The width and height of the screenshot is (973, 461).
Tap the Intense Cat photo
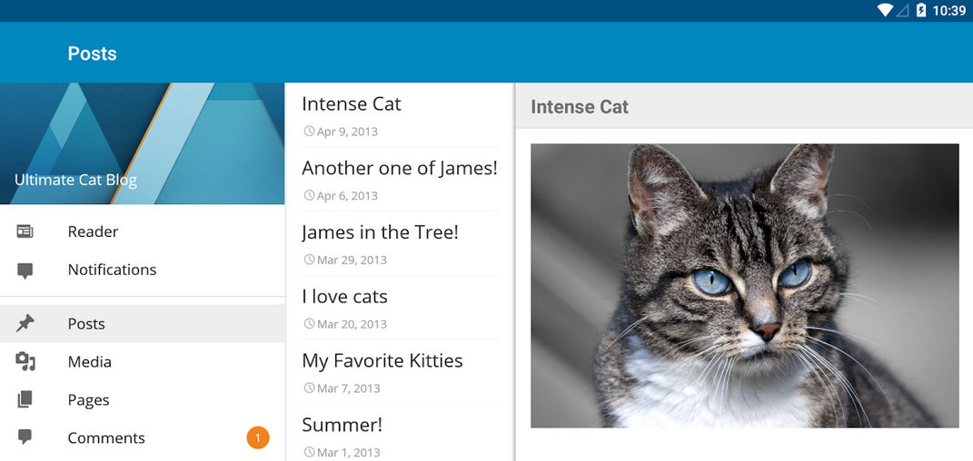point(745,286)
